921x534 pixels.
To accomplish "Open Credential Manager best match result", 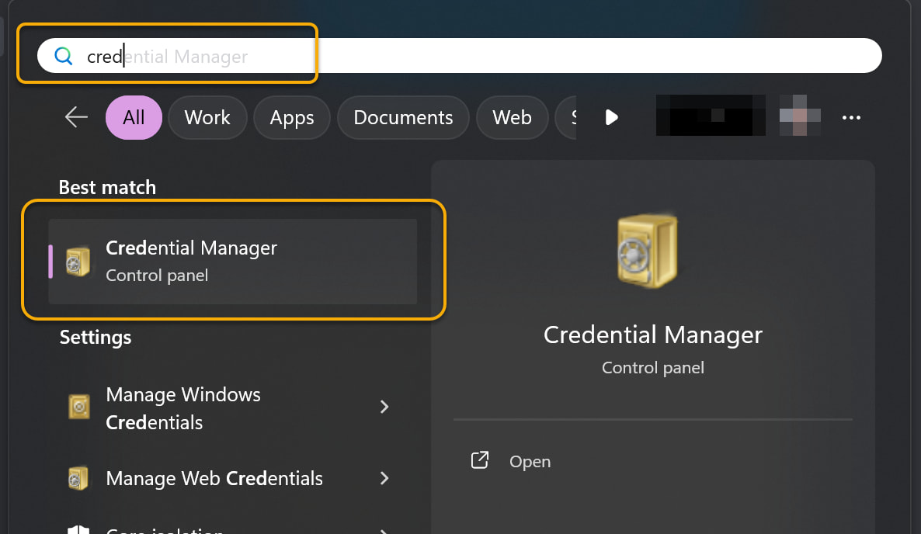I will 233,262.
